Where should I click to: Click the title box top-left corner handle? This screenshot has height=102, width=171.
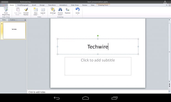(x=57, y=39)
